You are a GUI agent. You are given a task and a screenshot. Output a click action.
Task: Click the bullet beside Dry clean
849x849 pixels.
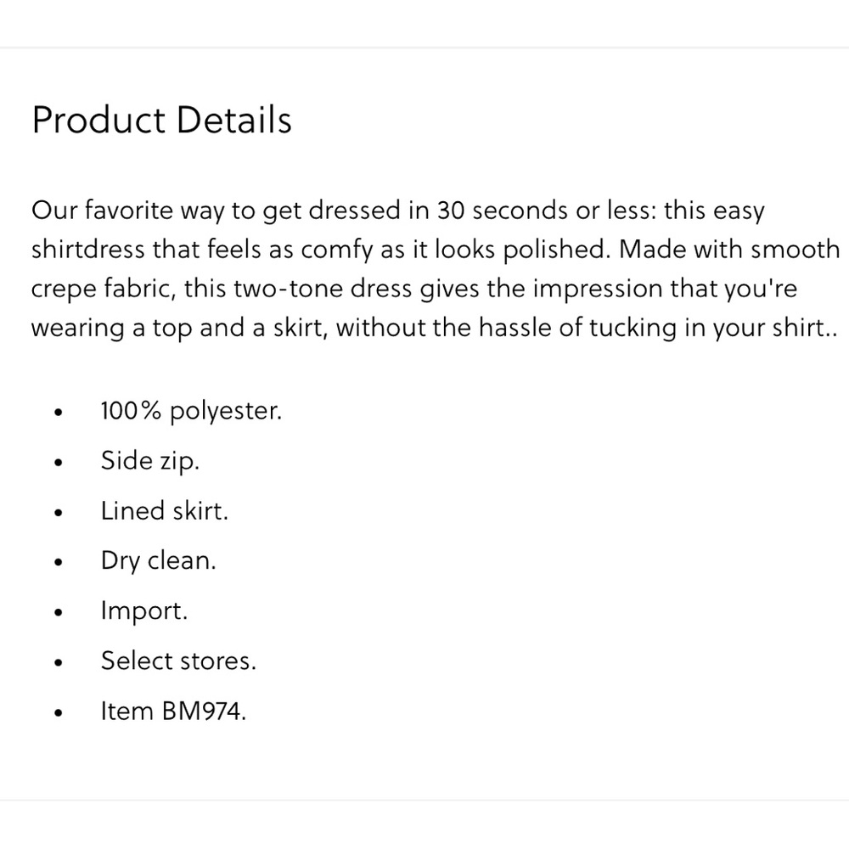(x=58, y=563)
